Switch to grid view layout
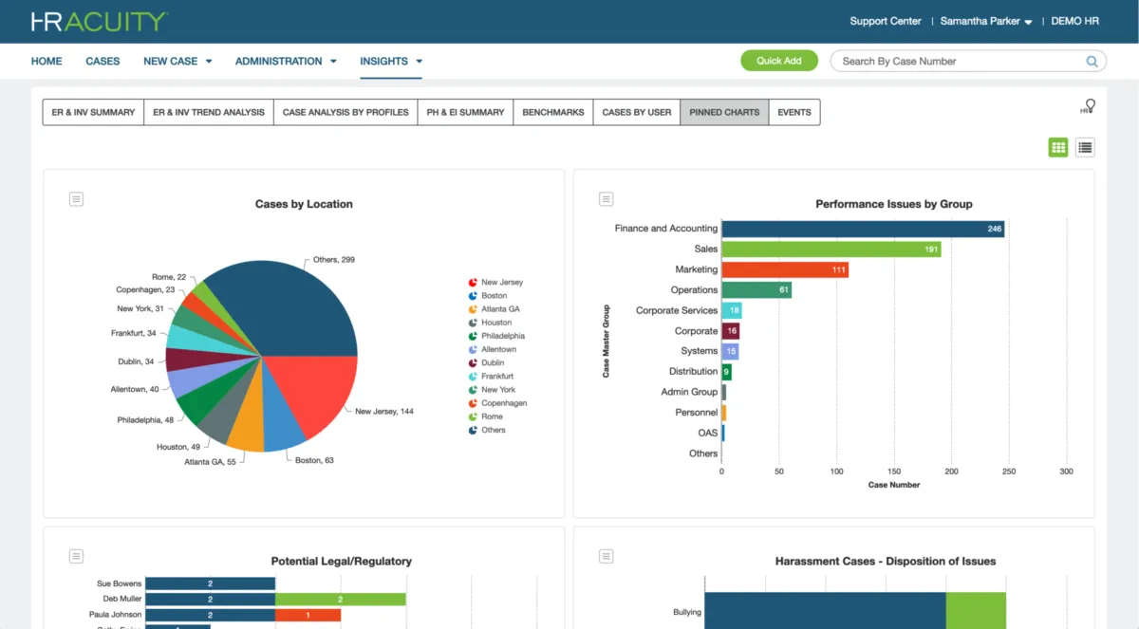 click(x=1058, y=147)
